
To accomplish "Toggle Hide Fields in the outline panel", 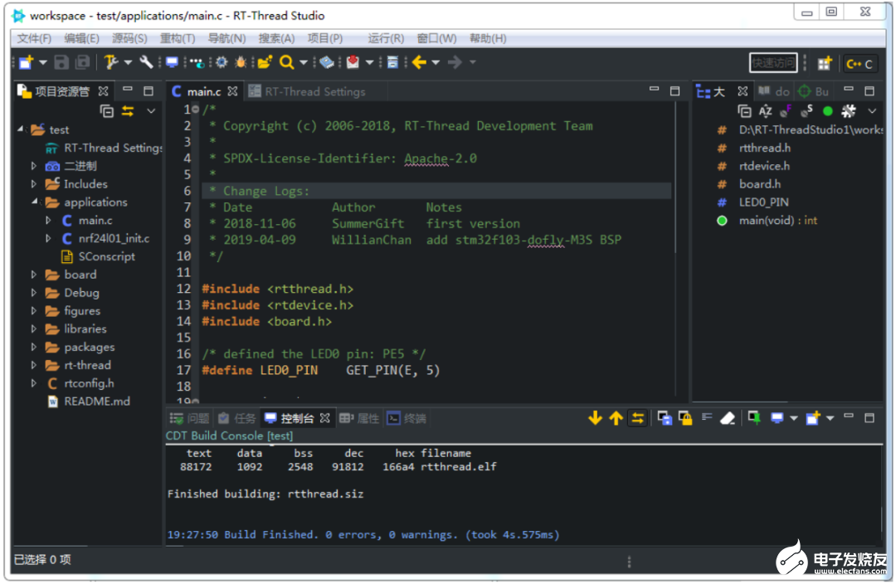I will tap(786, 111).
